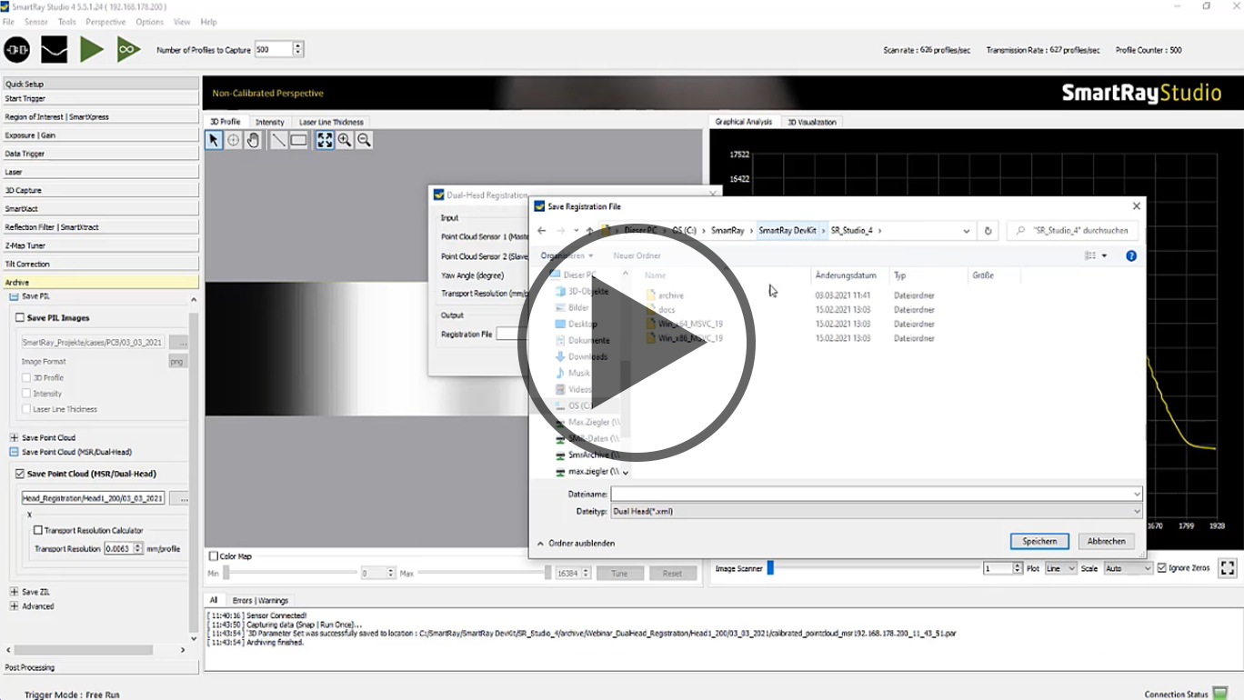Open the Downloads folder in navigation pane

click(x=587, y=356)
